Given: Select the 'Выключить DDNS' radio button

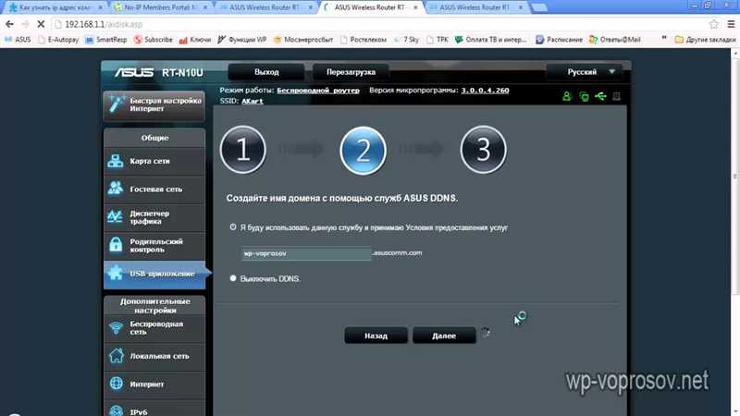Looking at the screenshot, I should tap(233, 278).
